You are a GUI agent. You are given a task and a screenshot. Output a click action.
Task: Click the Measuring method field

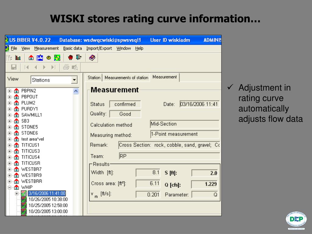(184, 134)
